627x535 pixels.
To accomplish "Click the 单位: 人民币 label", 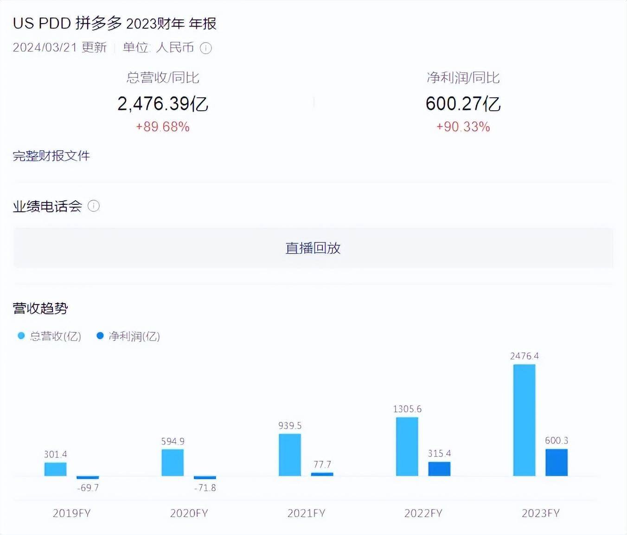I will (x=159, y=48).
